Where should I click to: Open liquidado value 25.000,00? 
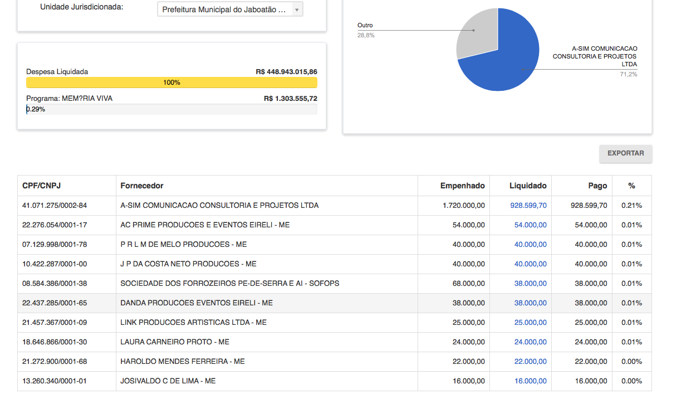(530, 323)
